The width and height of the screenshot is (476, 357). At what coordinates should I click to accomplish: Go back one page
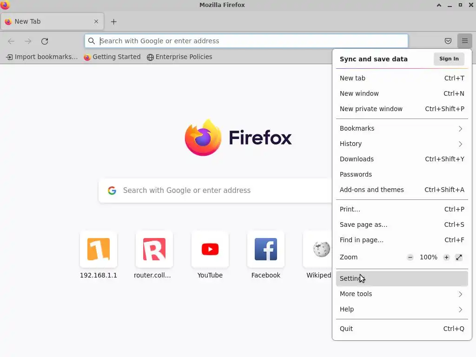point(11,41)
